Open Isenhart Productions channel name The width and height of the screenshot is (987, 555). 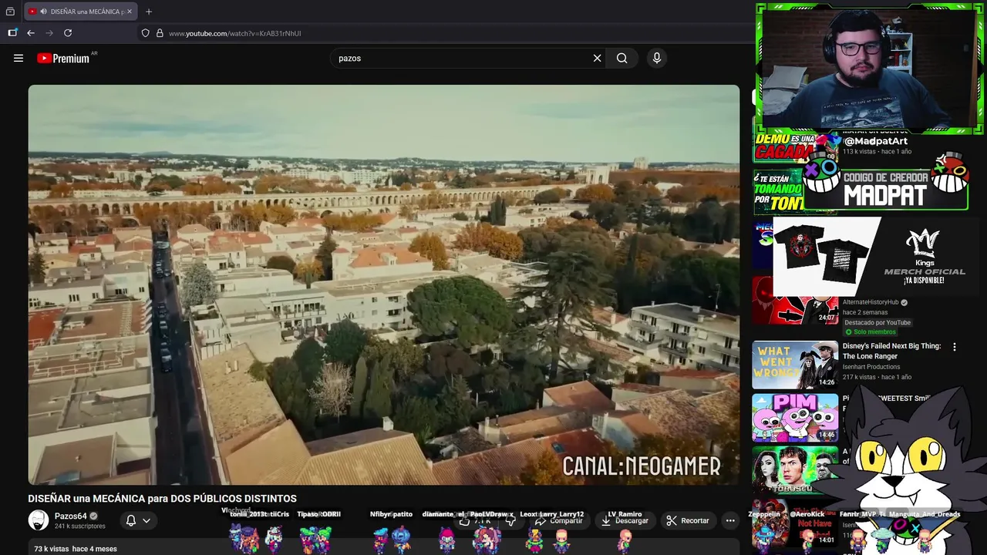coord(871,367)
